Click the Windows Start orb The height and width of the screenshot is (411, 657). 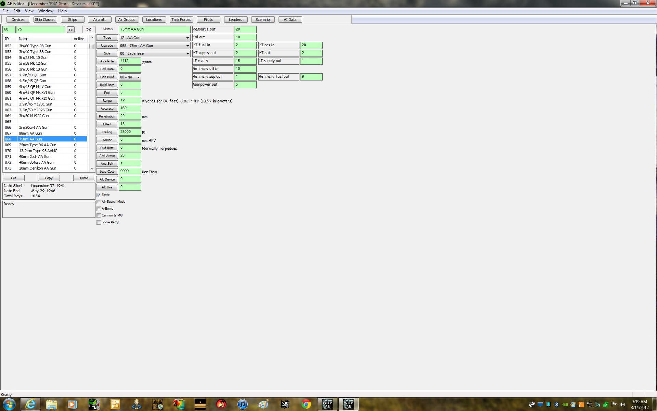coord(9,404)
